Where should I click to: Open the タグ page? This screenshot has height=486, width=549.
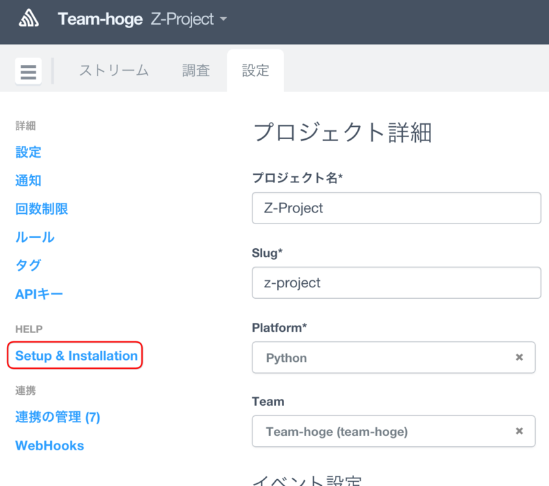(x=28, y=265)
